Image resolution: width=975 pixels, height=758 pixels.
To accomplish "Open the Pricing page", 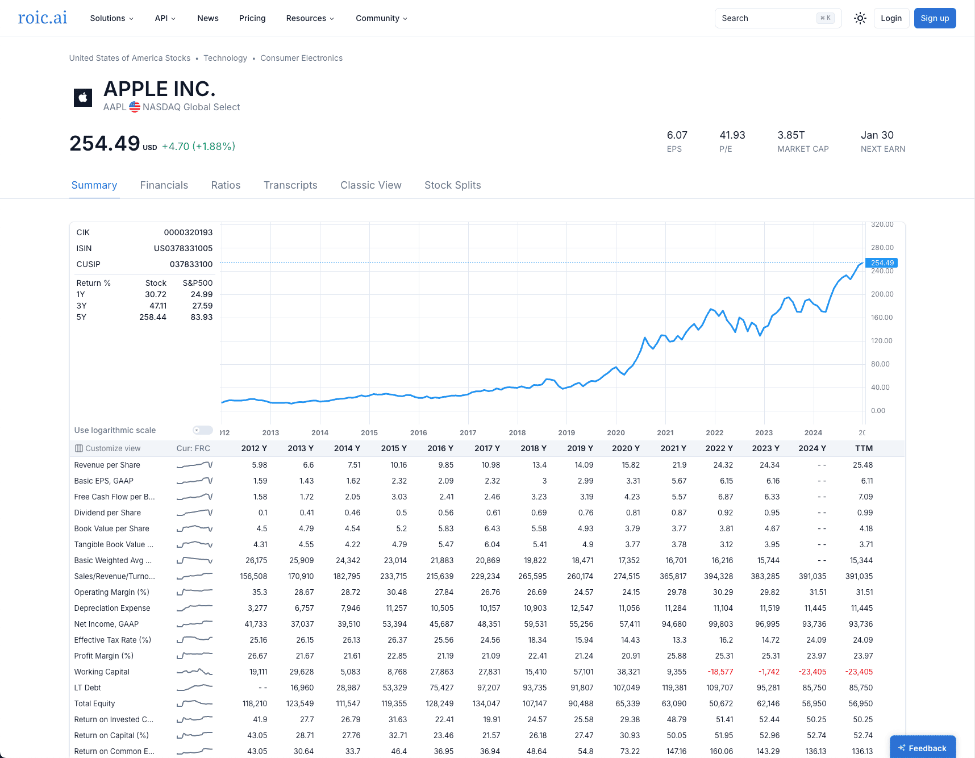I will (252, 18).
